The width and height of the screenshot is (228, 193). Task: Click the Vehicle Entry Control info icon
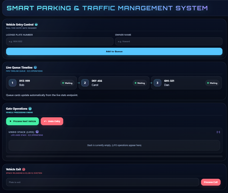click(x=36, y=25)
